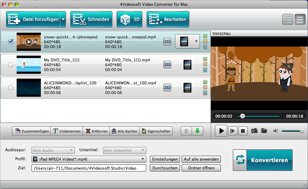
Task: Click blue move icon in My DVD_Title_1(1) row
Action: (205, 70)
